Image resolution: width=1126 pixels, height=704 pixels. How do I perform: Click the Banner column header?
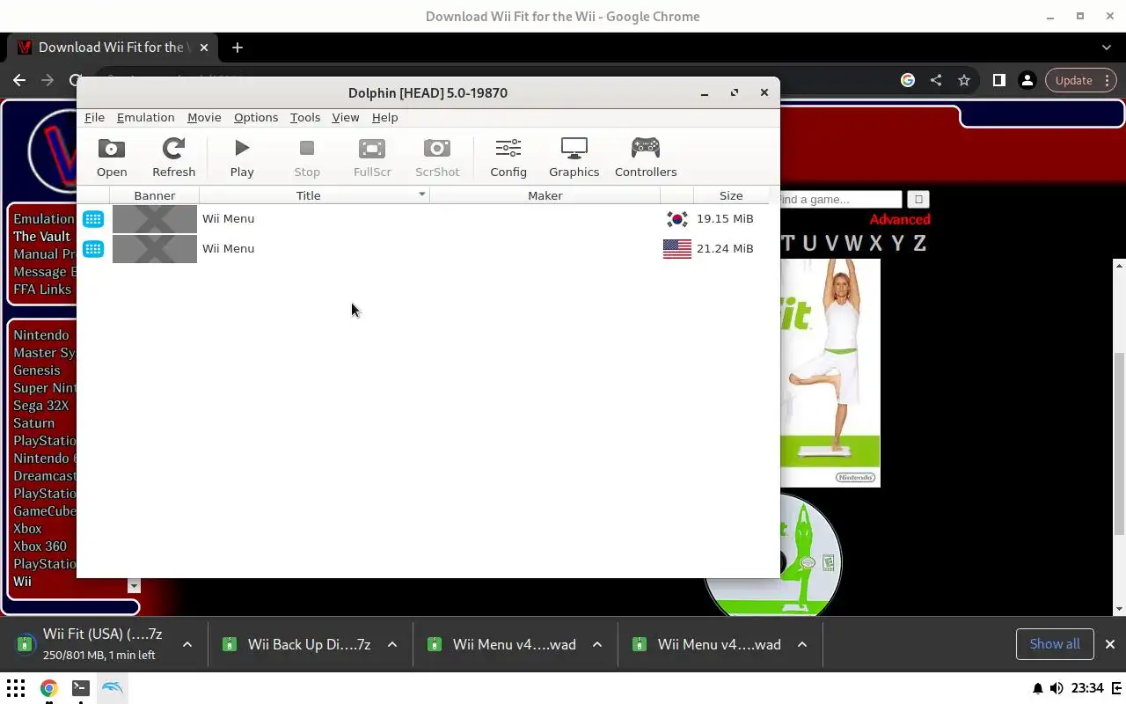(154, 195)
